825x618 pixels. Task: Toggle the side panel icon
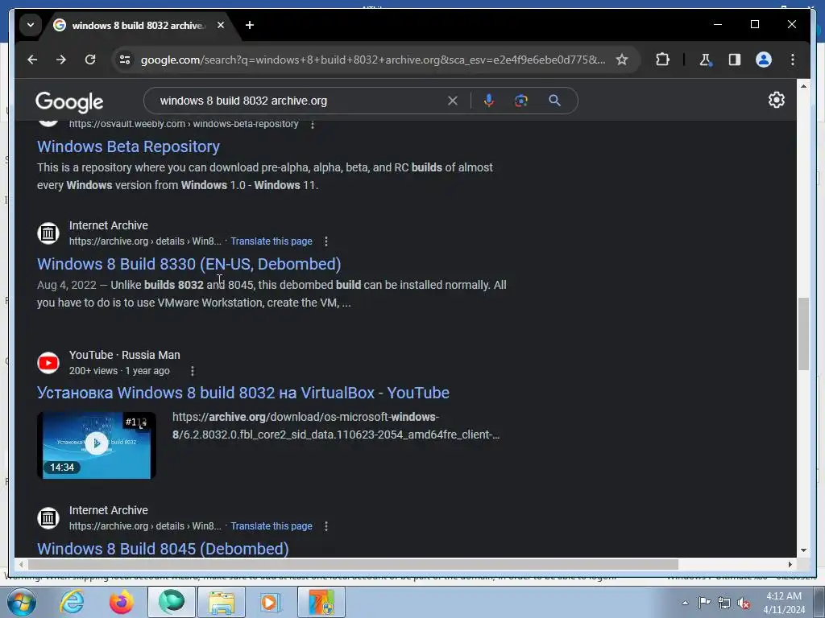(735, 60)
